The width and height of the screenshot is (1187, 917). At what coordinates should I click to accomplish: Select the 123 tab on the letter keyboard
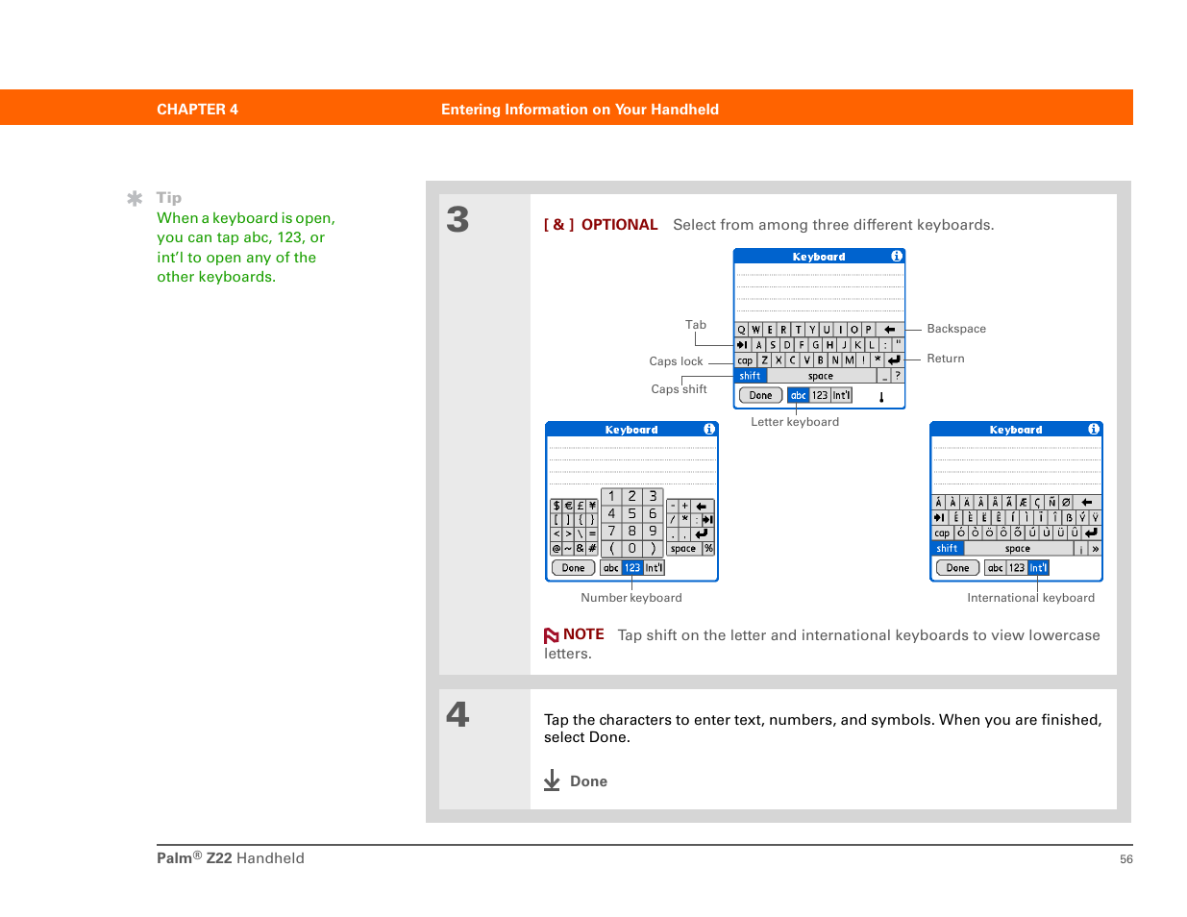(x=820, y=395)
